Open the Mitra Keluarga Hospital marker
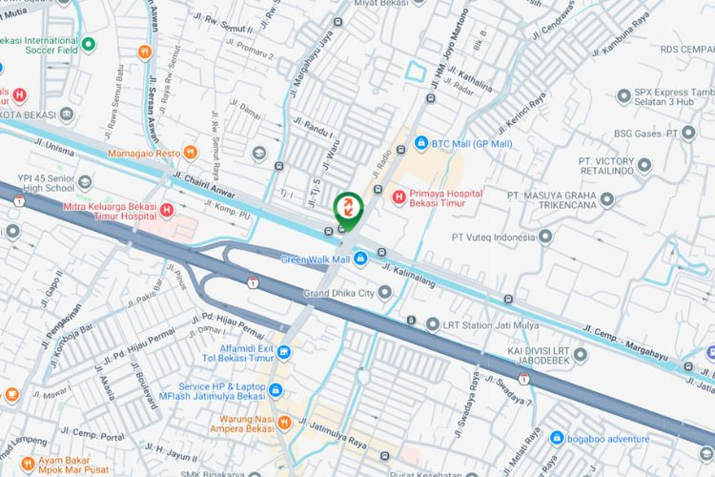Image resolution: width=715 pixels, height=477 pixels. [x=167, y=211]
